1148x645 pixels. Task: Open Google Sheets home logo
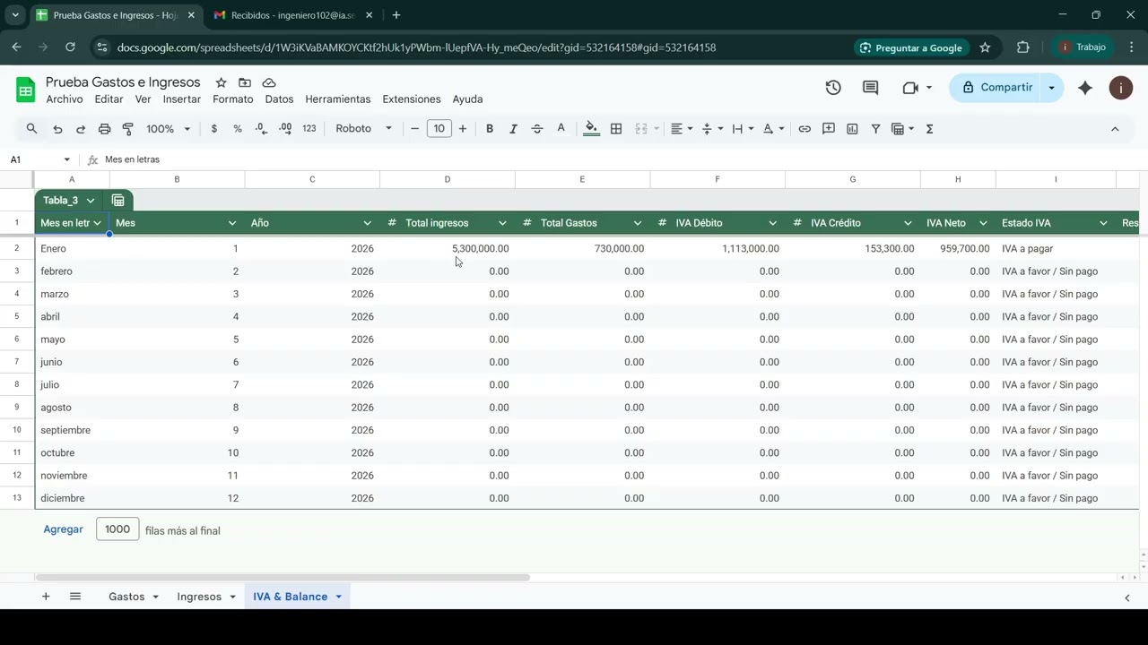(x=25, y=90)
